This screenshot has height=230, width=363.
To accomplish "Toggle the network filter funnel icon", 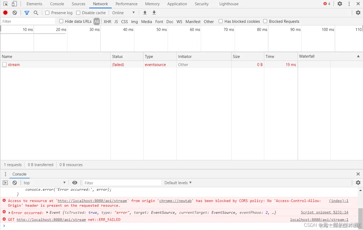I will point(27,13).
